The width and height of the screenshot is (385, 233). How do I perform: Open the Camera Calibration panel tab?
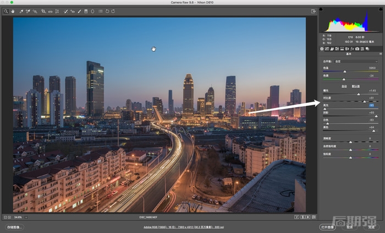(358, 49)
